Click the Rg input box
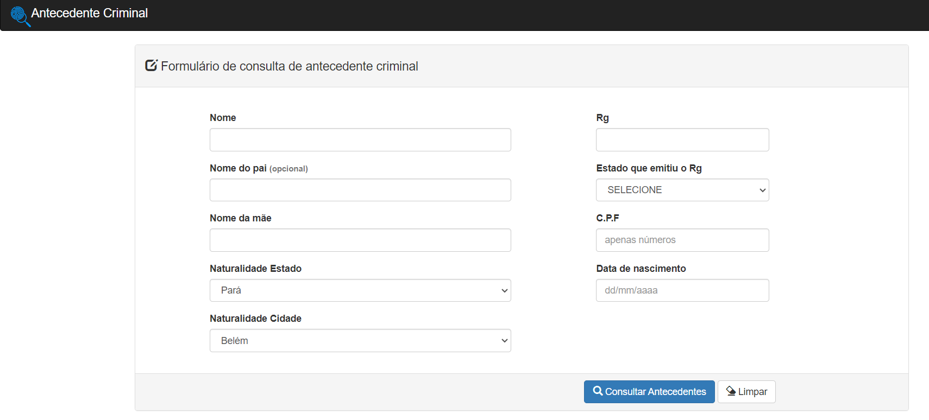The image size is (929, 420). 682,140
